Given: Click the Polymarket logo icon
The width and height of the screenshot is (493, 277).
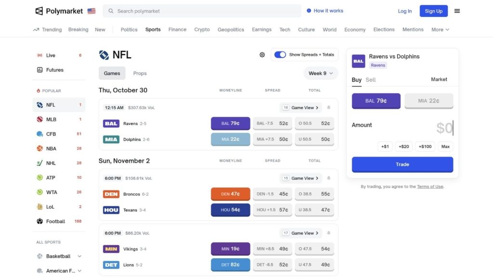Looking at the screenshot, I should point(38,11).
